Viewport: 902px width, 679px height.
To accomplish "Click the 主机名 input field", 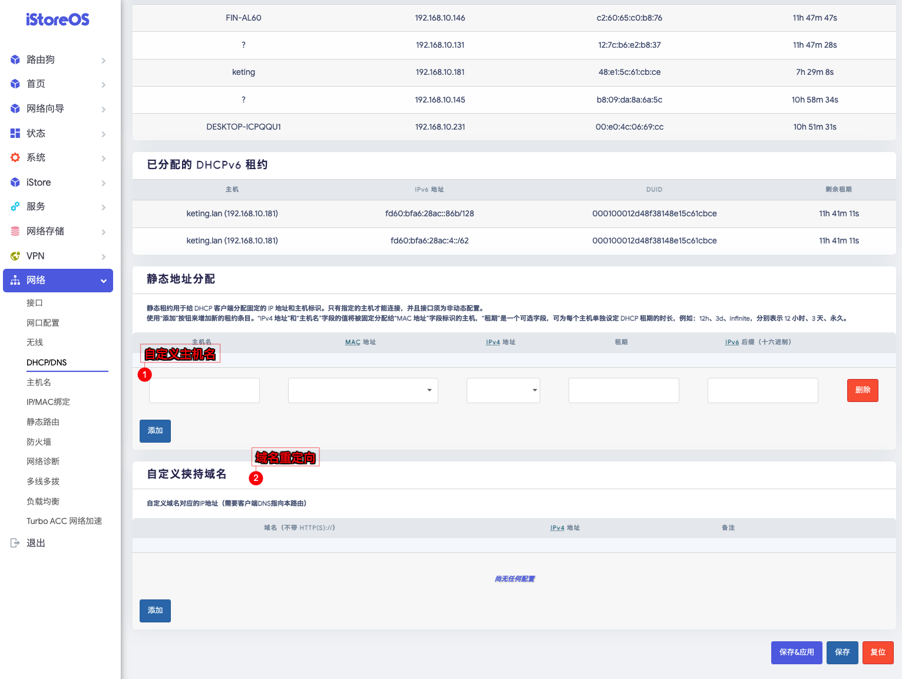I will pos(204,390).
